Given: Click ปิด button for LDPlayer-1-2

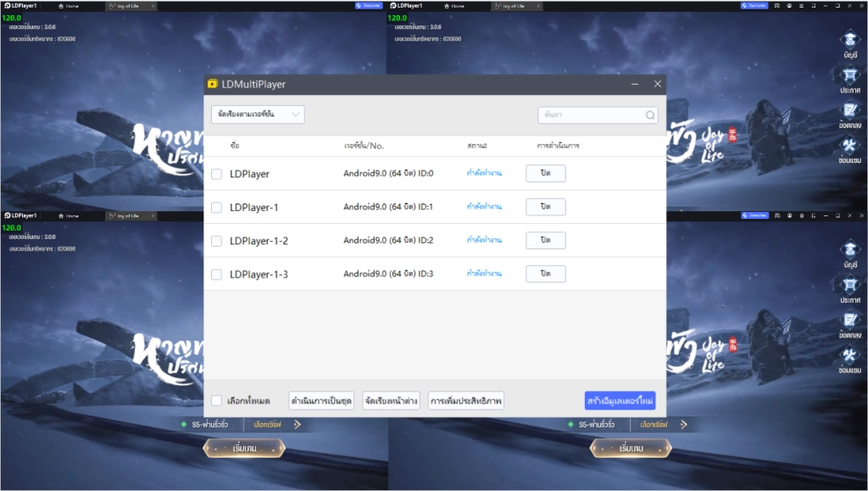Looking at the screenshot, I should coord(546,240).
